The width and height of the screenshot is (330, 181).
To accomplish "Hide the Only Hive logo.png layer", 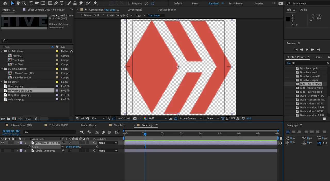I will click(2, 143).
